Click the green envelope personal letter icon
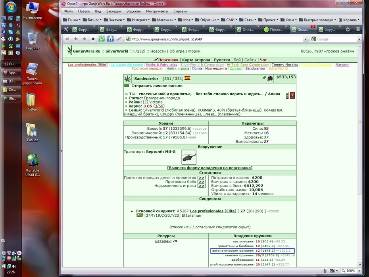 click(x=127, y=86)
